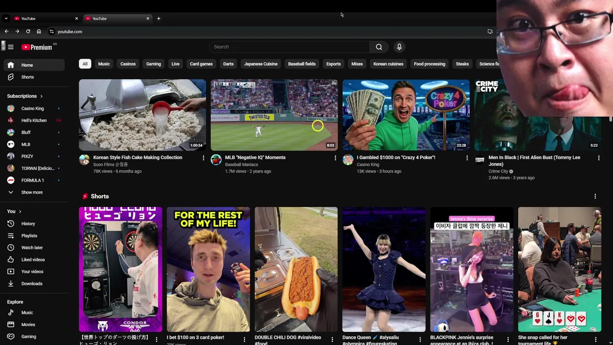The width and height of the screenshot is (613, 345).
Task: Open Casino King subscription in sidebar
Action: click(x=34, y=108)
